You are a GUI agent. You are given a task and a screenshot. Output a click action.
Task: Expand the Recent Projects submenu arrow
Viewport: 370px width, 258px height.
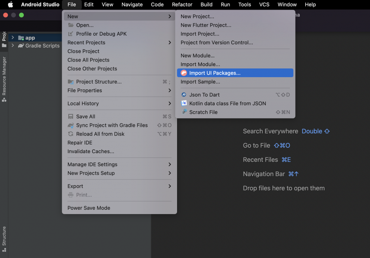pyautogui.click(x=170, y=43)
